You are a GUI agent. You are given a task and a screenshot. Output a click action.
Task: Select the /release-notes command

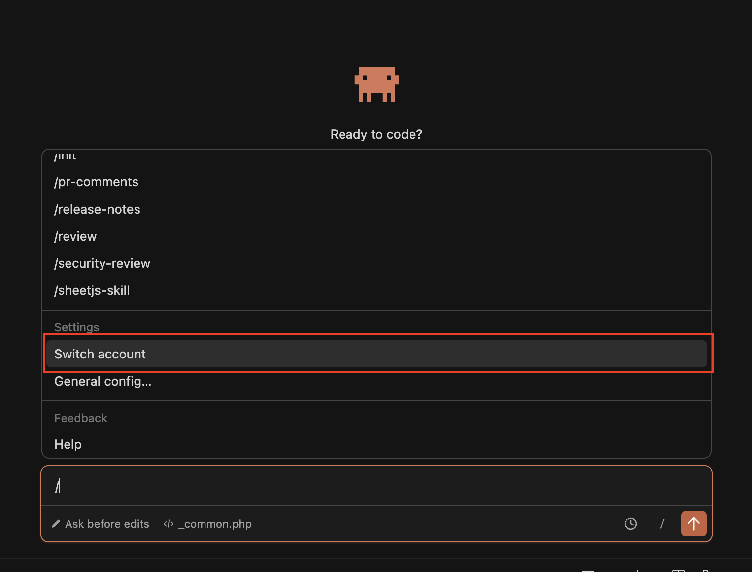coord(376,209)
